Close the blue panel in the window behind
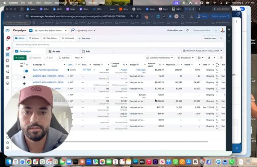 click(x=237, y=148)
